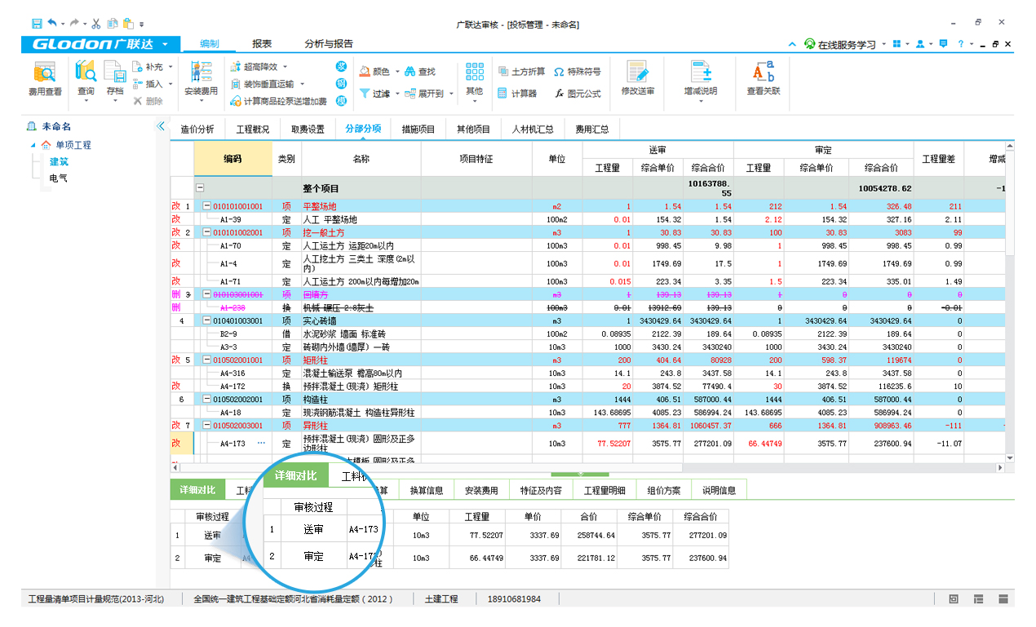
Task: Collapse item 010101001001 平整场地
Action: (x=207, y=206)
